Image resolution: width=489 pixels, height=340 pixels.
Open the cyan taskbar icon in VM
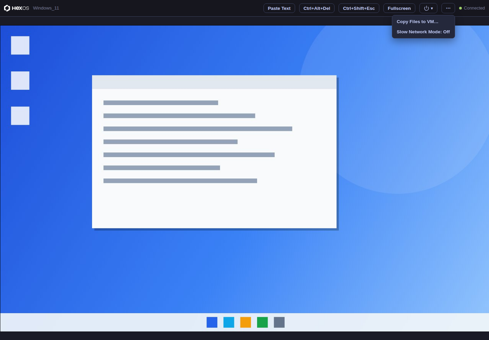click(x=229, y=322)
